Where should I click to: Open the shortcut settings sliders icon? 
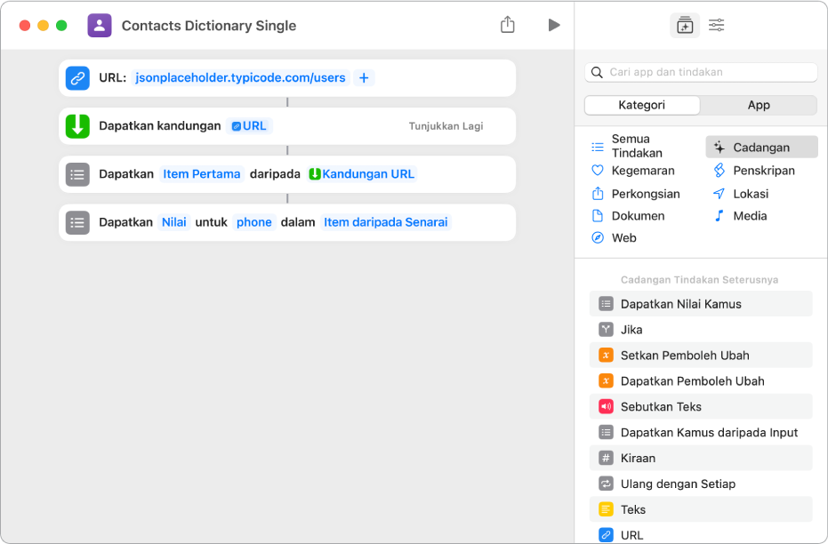click(716, 26)
